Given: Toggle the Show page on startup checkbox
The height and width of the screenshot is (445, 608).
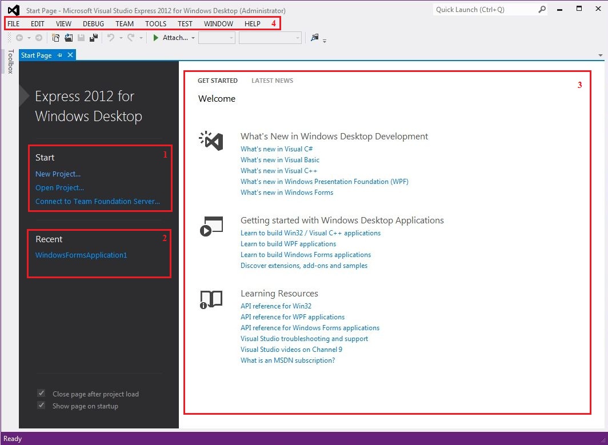Looking at the screenshot, I should [x=41, y=406].
